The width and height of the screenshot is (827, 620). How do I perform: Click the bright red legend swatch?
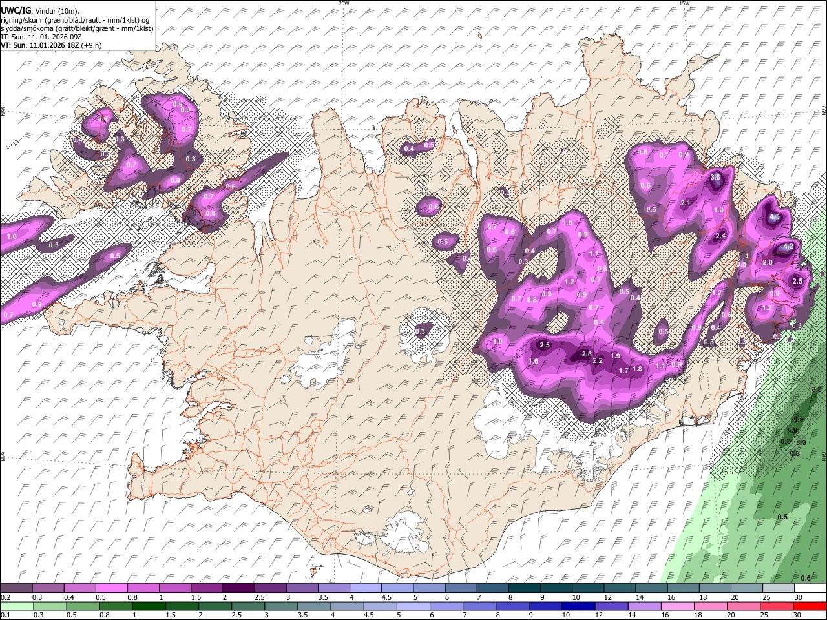click(x=810, y=606)
